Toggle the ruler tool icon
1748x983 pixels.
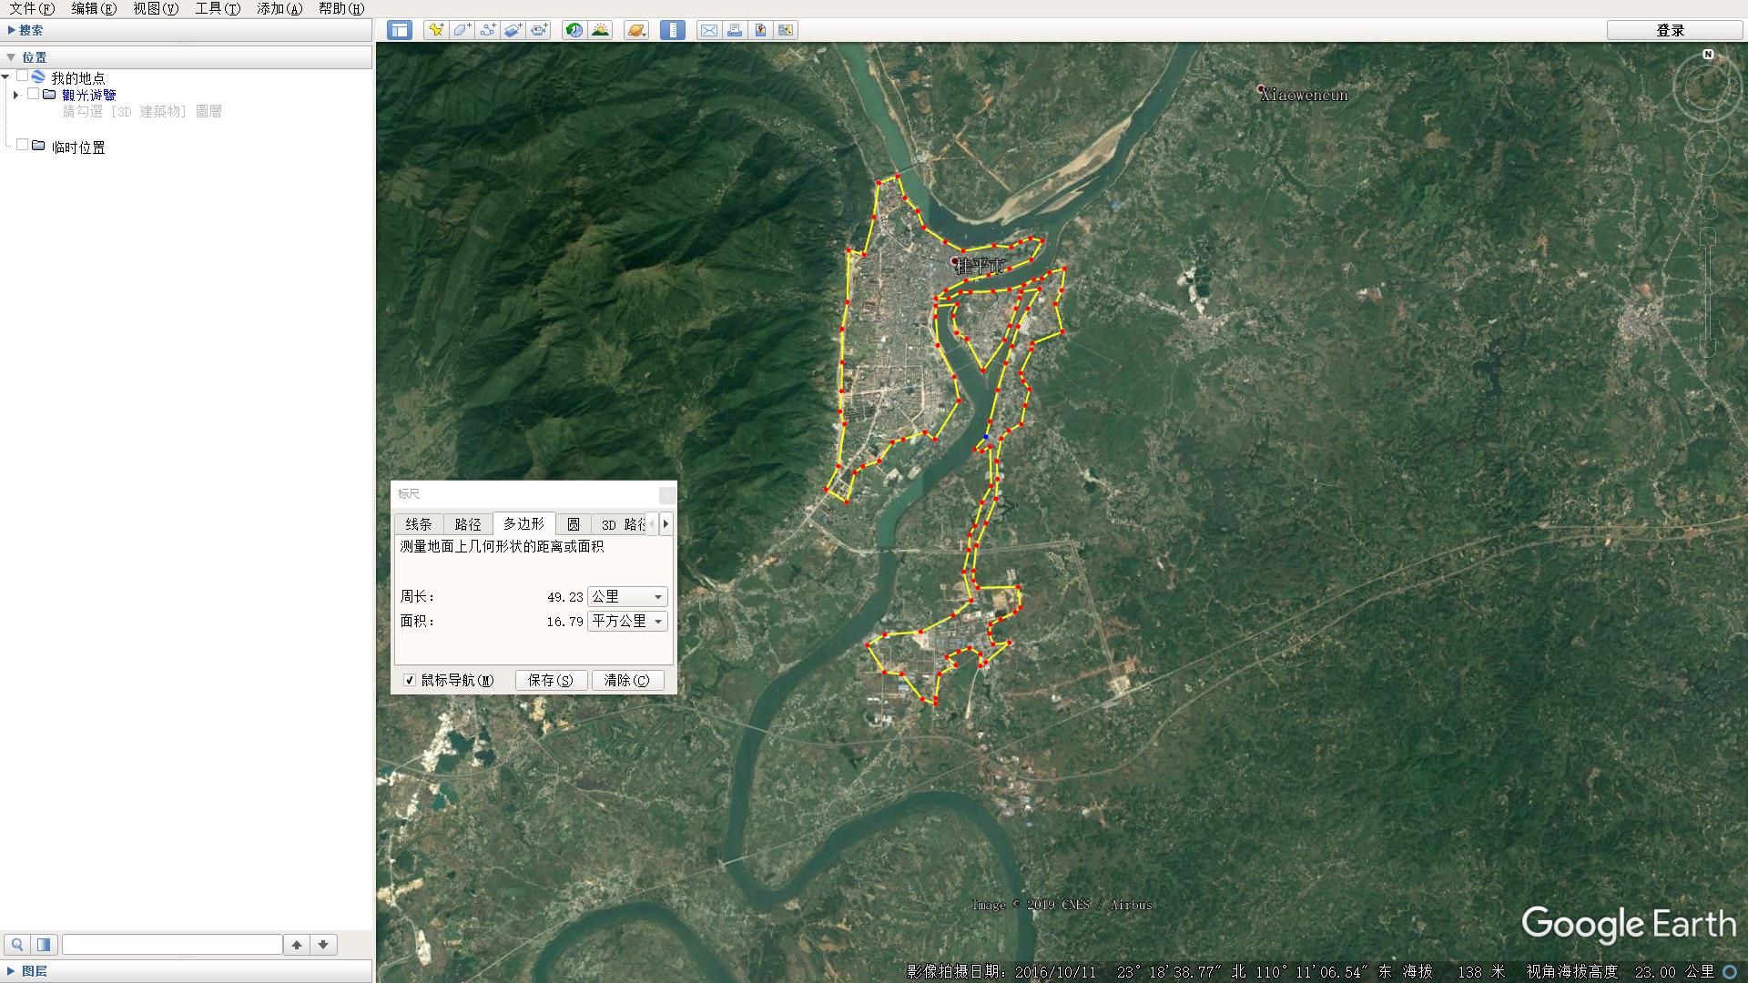[x=673, y=30]
